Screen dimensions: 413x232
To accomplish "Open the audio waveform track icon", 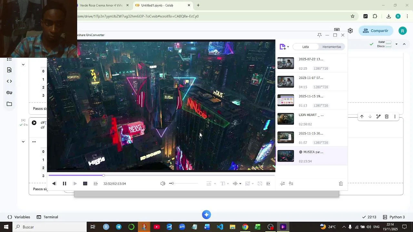I will (235, 184).
